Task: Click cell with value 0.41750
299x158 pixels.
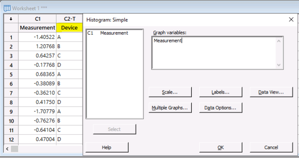Action: pyautogui.click(x=37, y=102)
